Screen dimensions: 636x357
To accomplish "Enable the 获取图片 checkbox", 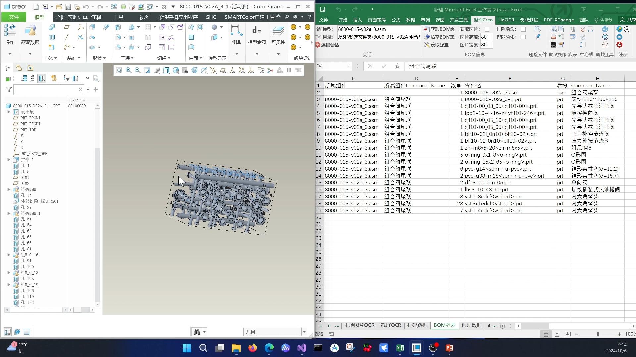I will coord(487,29).
